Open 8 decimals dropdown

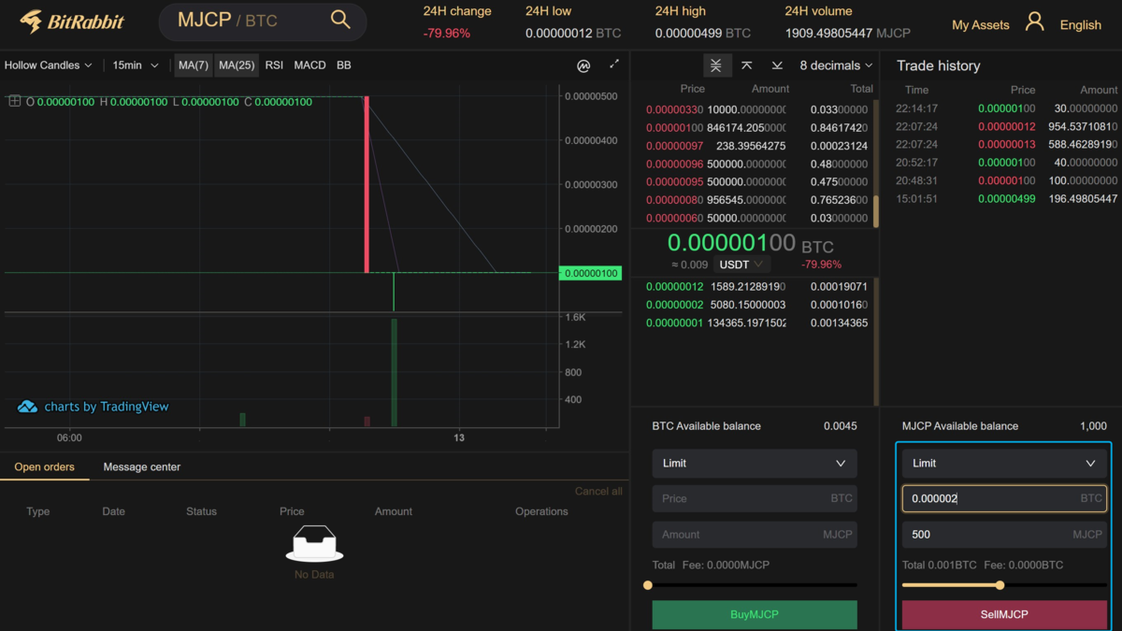(836, 65)
